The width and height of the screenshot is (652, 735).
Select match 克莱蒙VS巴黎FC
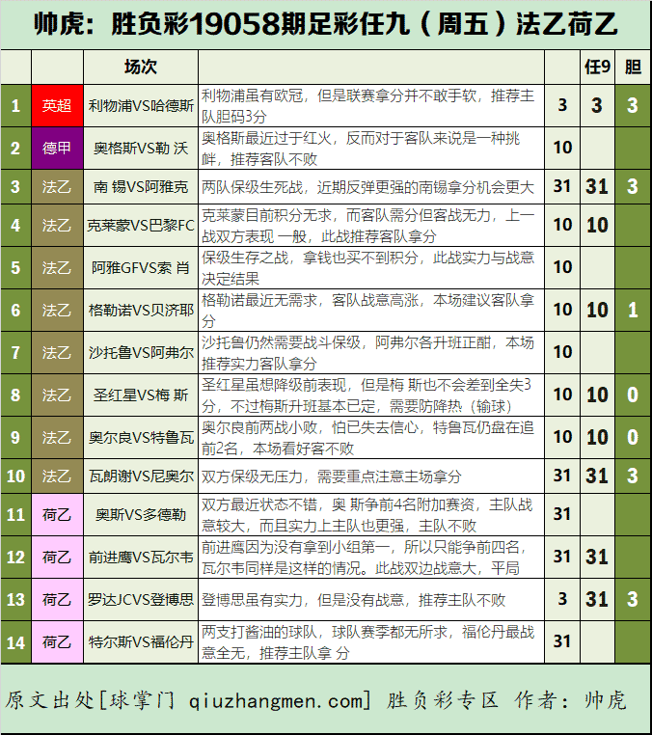point(141,226)
